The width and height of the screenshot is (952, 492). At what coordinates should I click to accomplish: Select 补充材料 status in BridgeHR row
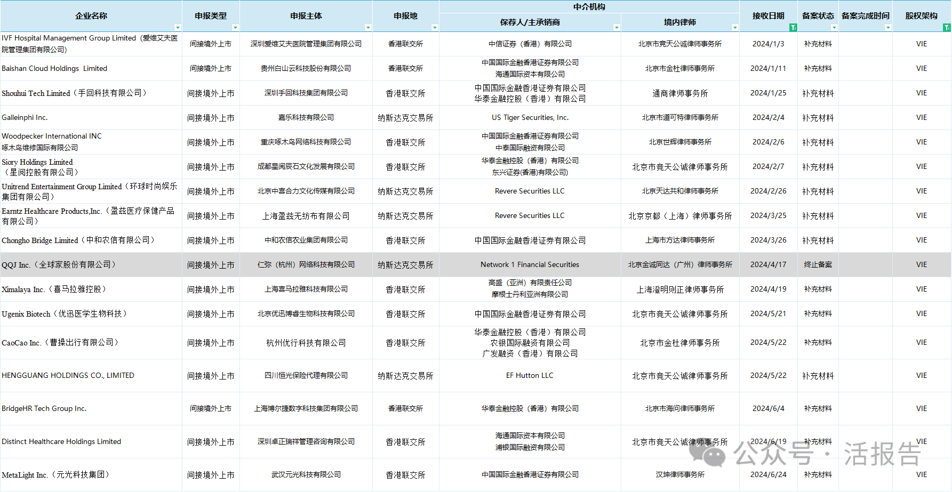pos(818,409)
